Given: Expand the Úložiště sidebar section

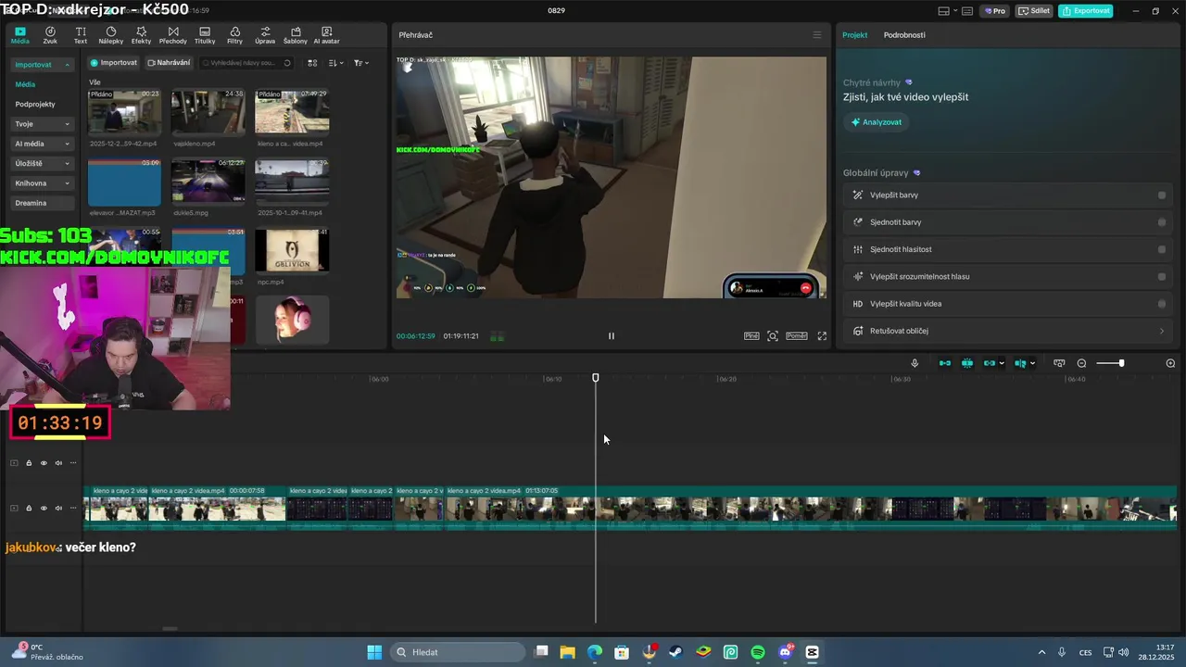Looking at the screenshot, I should point(43,164).
